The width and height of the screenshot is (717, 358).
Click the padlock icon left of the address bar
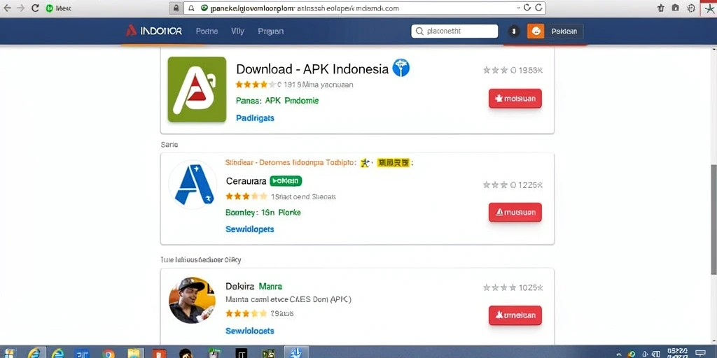pyautogui.click(x=176, y=8)
